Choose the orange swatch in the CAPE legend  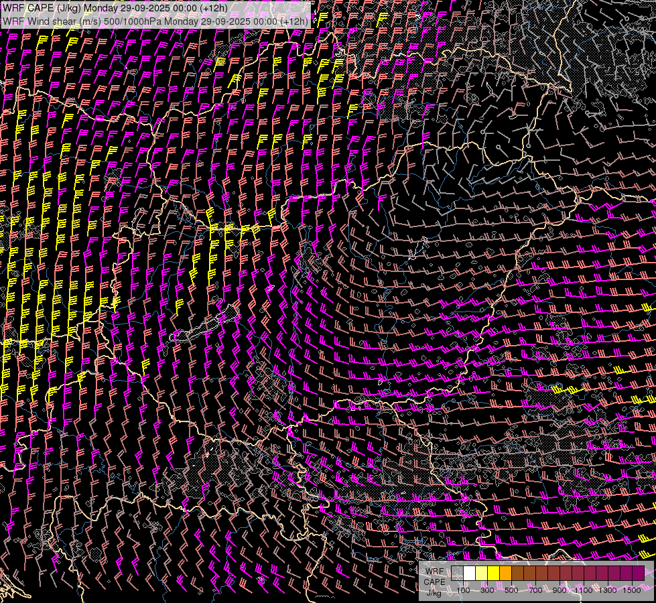[505, 574]
